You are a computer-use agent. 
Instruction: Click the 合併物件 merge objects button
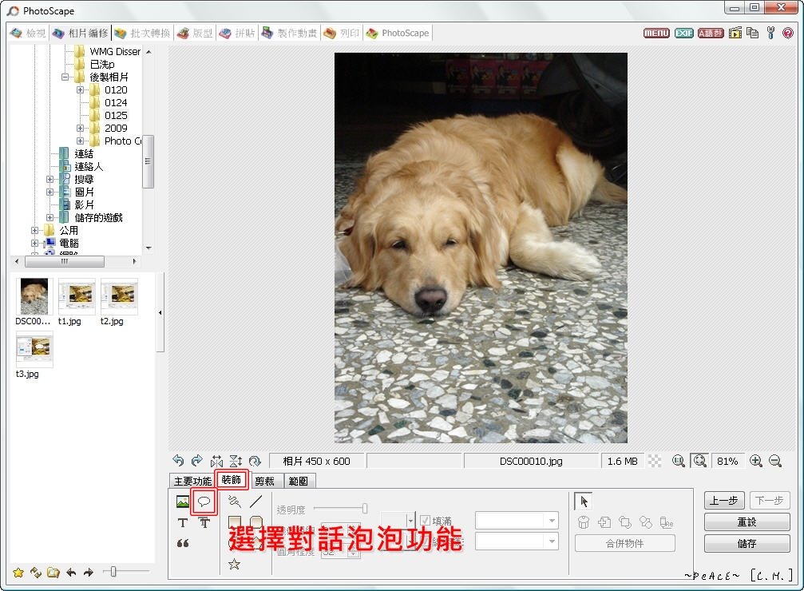pos(624,543)
